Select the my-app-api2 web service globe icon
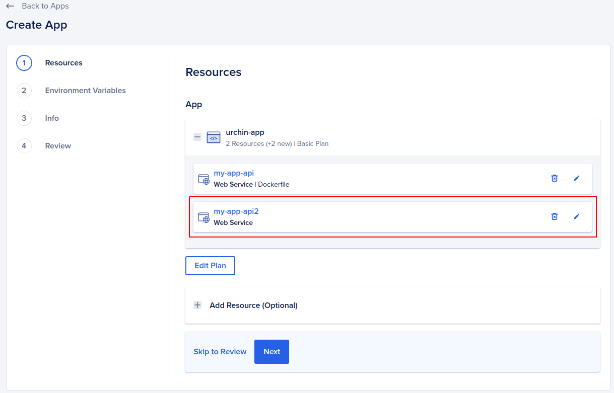Screen dimensions: 614x393 tap(204, 217)
